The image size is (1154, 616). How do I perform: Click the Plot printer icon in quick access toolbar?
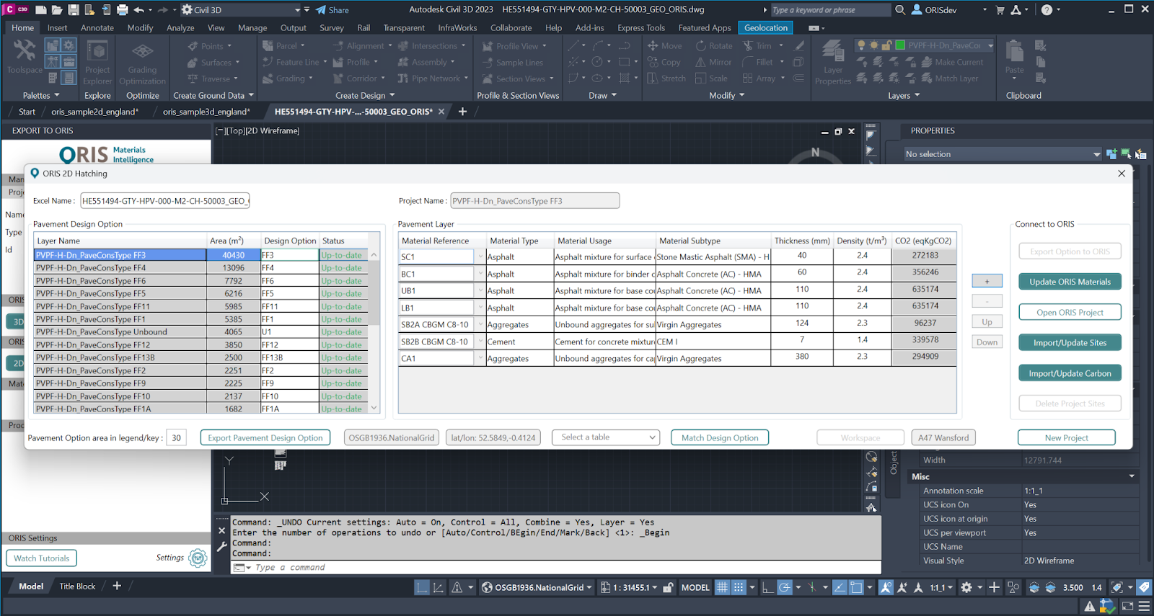click(122, 10)
